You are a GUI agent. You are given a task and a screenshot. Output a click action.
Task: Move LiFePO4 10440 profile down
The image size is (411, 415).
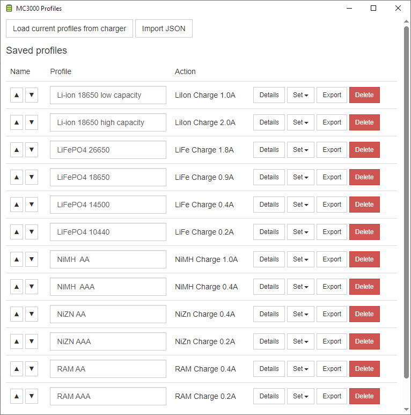click(x=32, y=232)
